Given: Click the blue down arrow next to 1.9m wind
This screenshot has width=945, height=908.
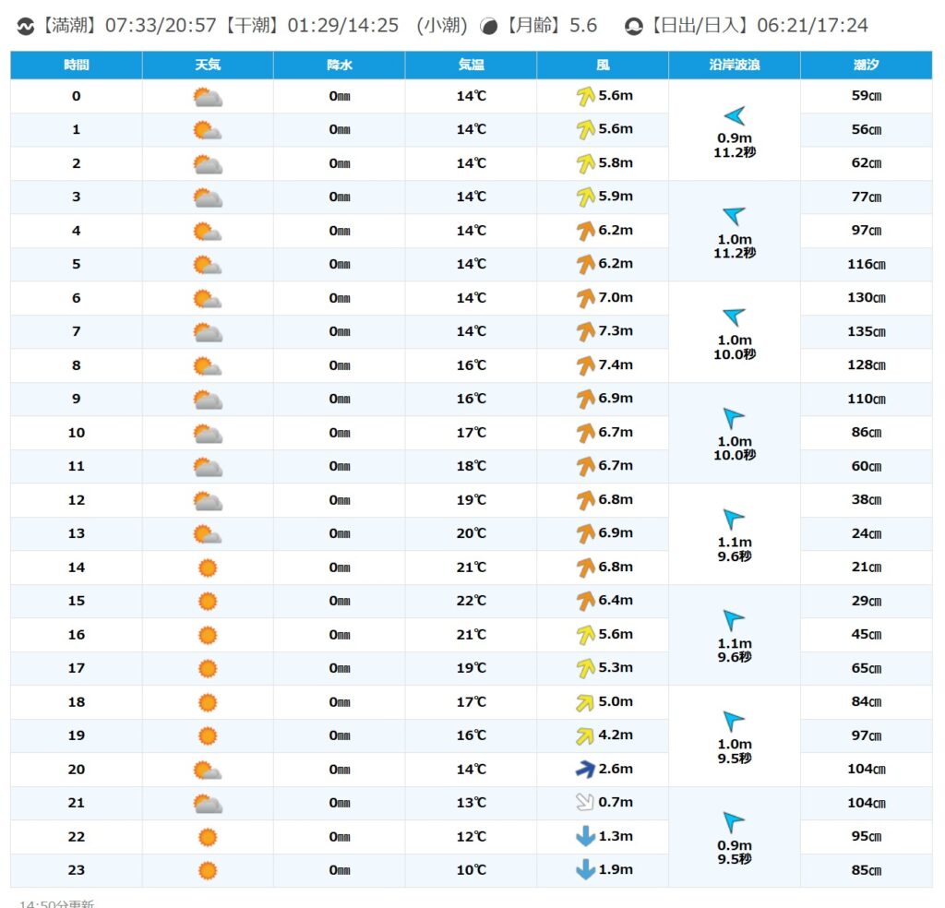Looking at the screenshot, I should click(585, 870).
